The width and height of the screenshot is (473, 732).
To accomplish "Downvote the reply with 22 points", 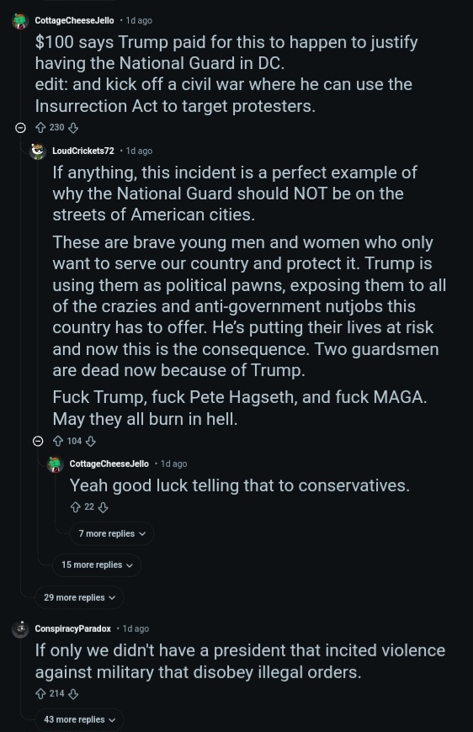I will pos(104,507).
